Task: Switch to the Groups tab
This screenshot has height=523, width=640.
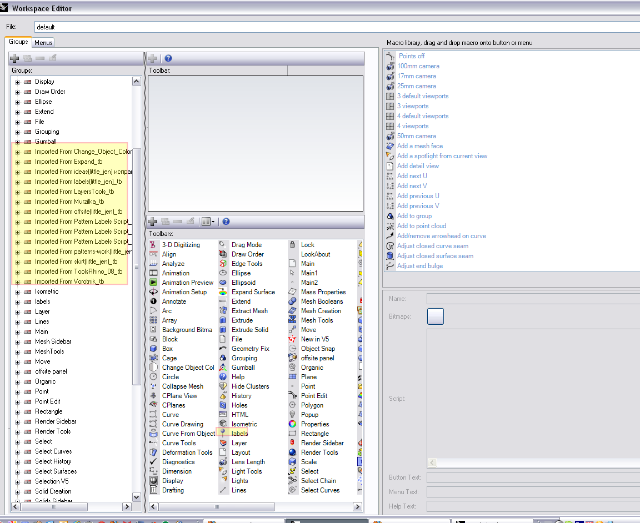Action: [x=18, y=42]
